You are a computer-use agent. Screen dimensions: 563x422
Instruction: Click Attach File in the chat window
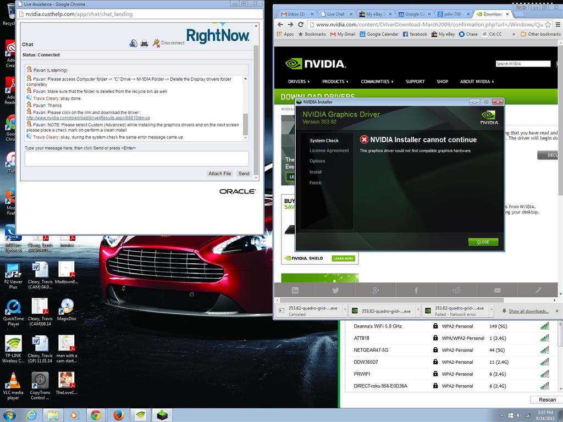(x=220, y=173)
